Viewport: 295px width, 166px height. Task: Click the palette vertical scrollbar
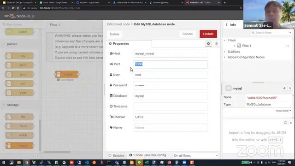tap(40, 135)
